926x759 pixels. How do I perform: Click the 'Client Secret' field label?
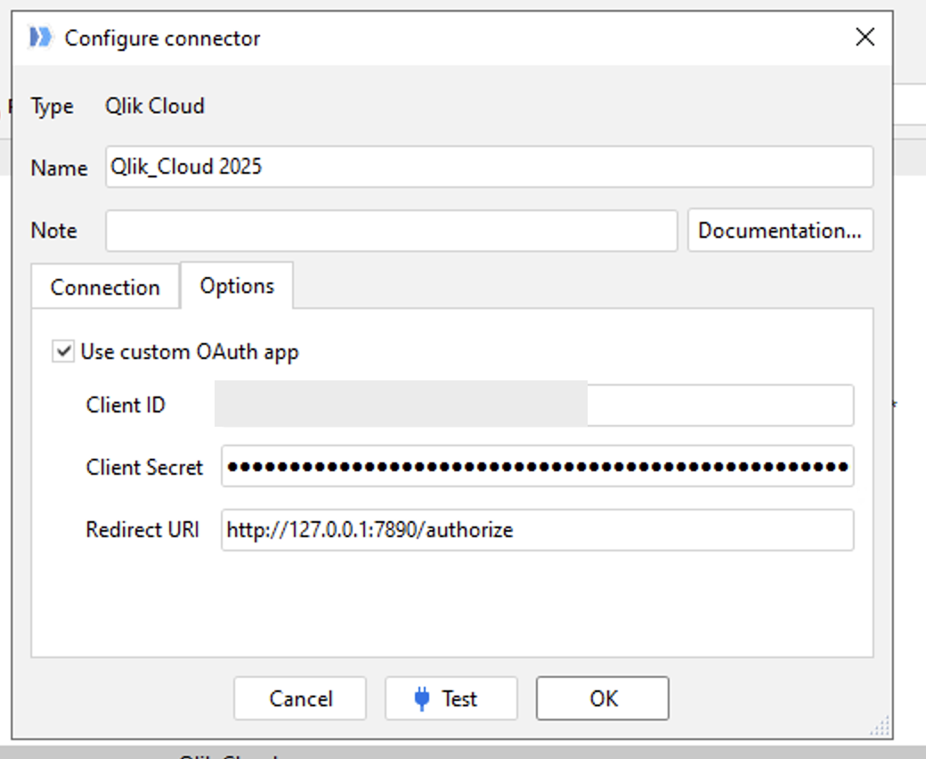pos(144,468)
